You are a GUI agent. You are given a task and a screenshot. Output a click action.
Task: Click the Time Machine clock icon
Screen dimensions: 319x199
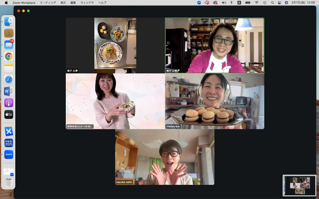[x=265, y=3]
